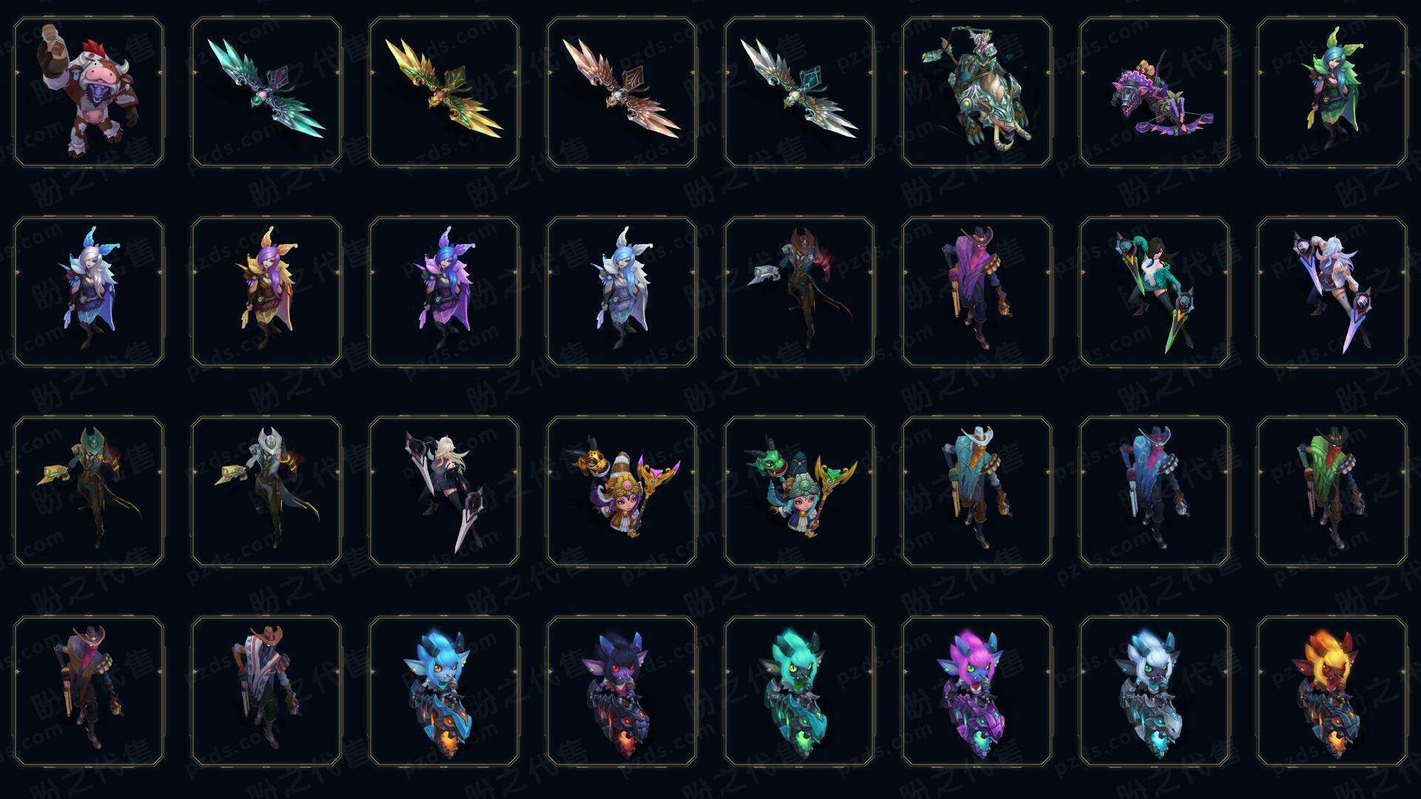Click the purple-caped blue-haired character tile
The width and height of the screenshot is (1421, 799).
point(444,291)
